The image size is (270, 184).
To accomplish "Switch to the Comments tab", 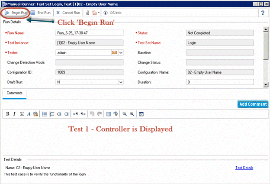I will 15,93.
